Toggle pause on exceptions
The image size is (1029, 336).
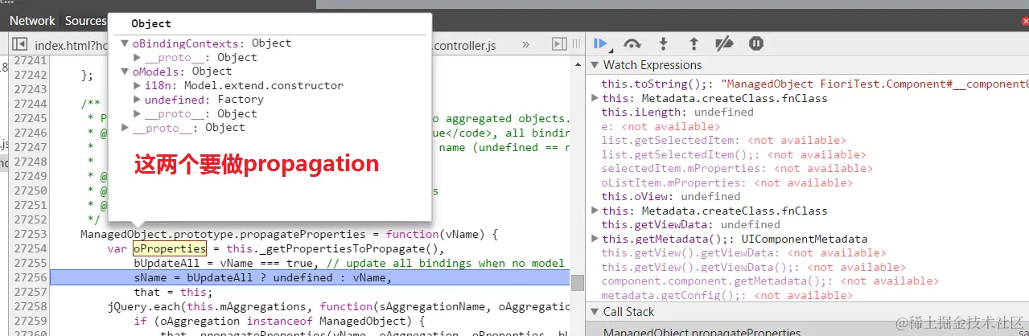click(755, 43)
